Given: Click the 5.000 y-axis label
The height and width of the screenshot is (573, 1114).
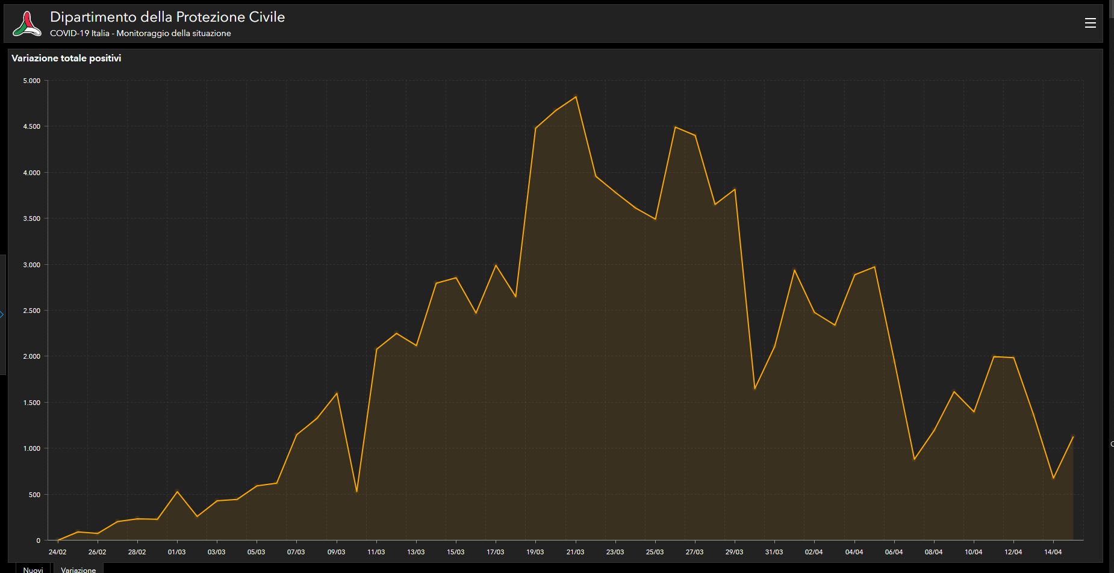Looking at the screenshot, I should [31, 81].
